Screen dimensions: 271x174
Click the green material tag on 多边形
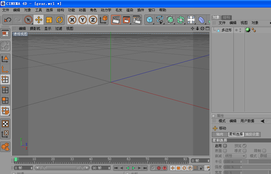tap(248, 30)
